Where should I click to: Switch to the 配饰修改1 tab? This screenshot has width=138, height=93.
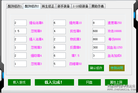point(15,6)
